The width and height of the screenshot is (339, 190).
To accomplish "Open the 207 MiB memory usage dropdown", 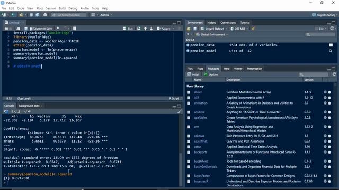I will click(x=239, y=28).
